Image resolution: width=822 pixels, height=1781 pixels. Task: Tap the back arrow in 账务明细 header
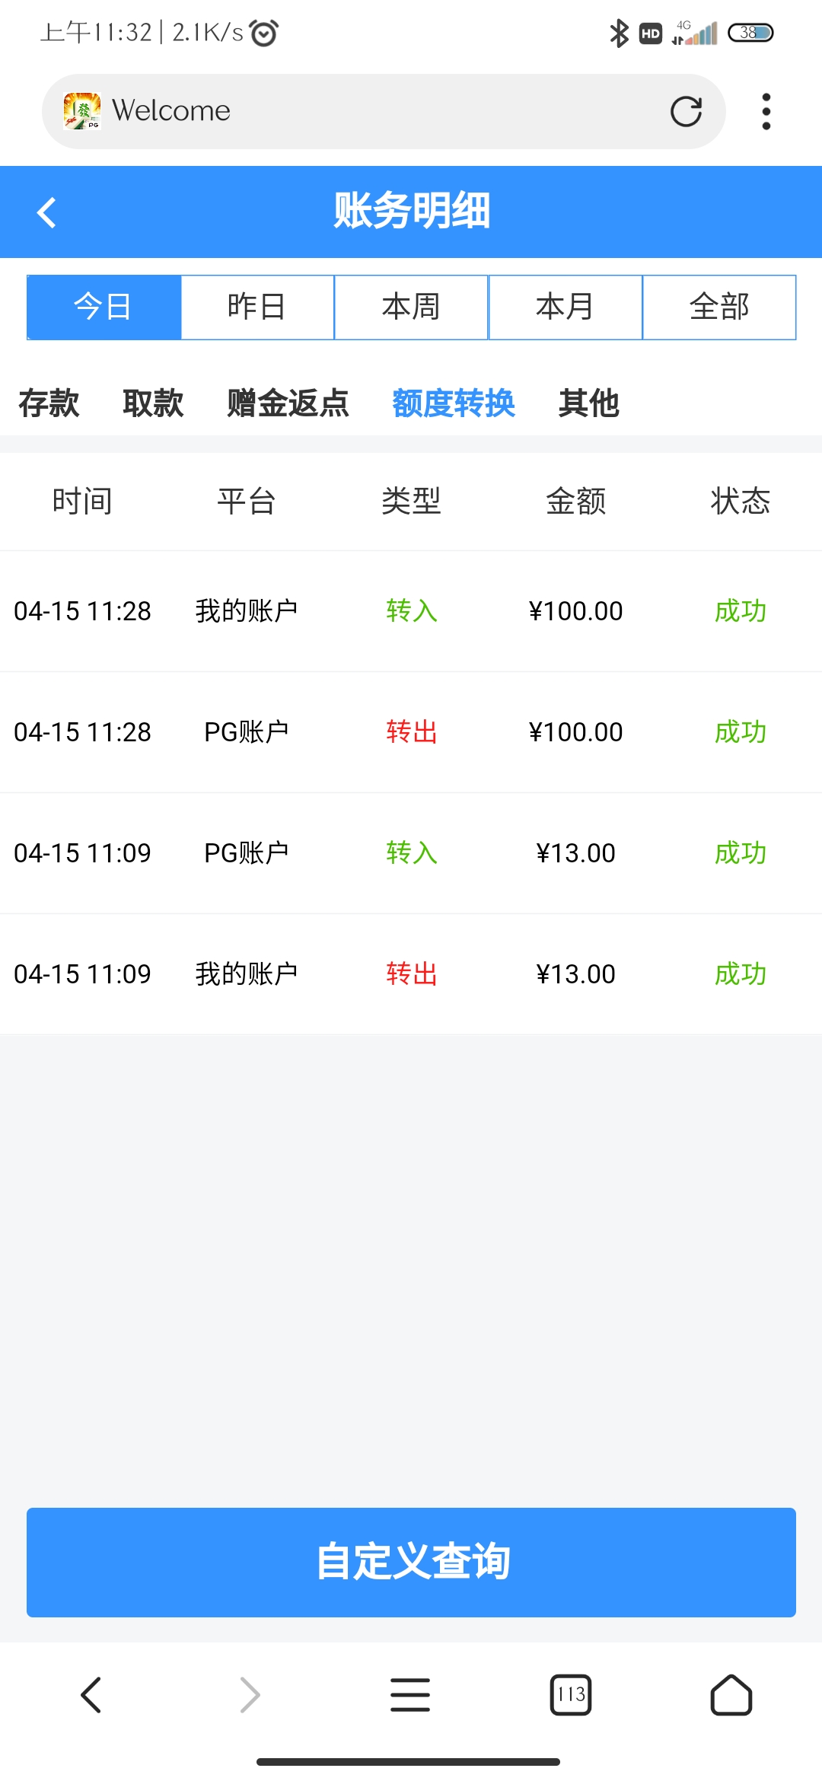47,212
